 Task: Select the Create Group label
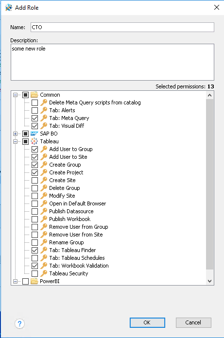point(65,165)
